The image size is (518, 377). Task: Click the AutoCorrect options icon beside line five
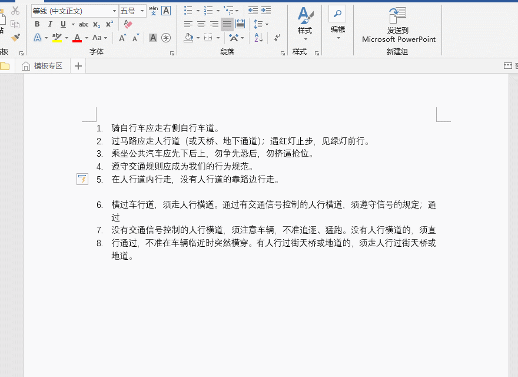(x=82, y=179)
